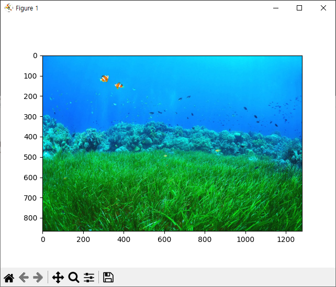The image size is (336, 287).
Task: Click the lower-right clownfish in the image
Action: [x=119, y=85]
